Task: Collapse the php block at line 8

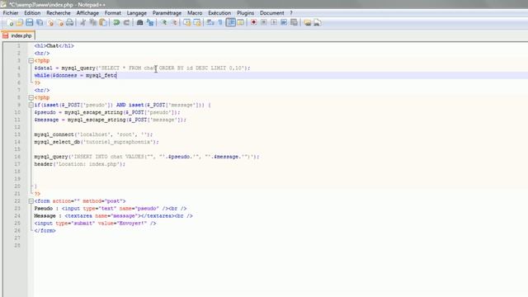Action: coord(31,97)
